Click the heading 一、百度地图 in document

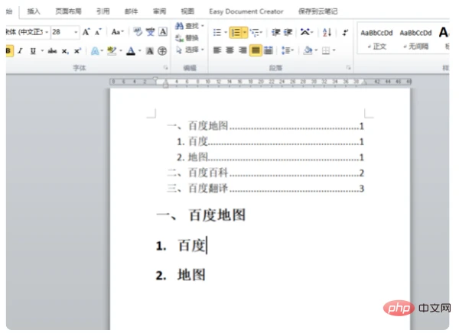(x=201, y=215)
